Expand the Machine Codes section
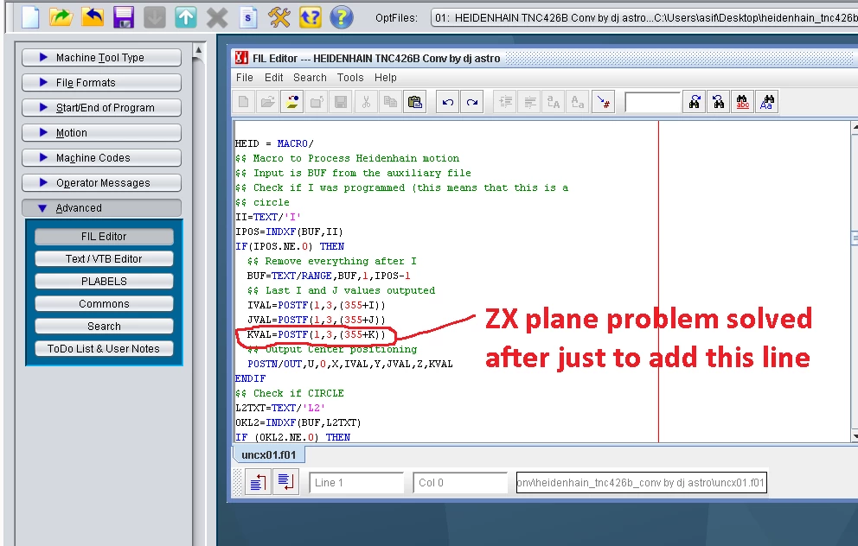 (x=101, y=158)
